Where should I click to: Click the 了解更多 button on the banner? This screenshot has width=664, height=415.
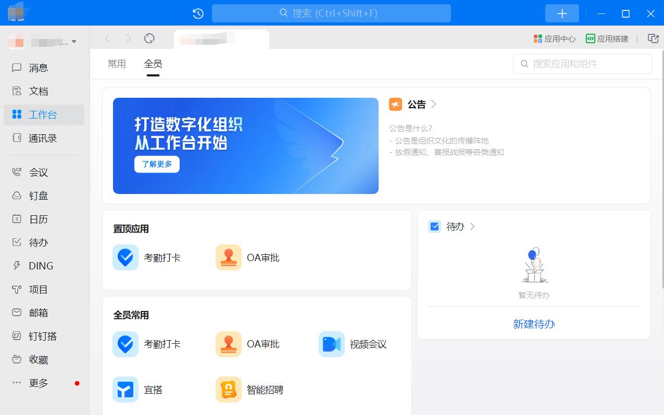pos(157,164)
